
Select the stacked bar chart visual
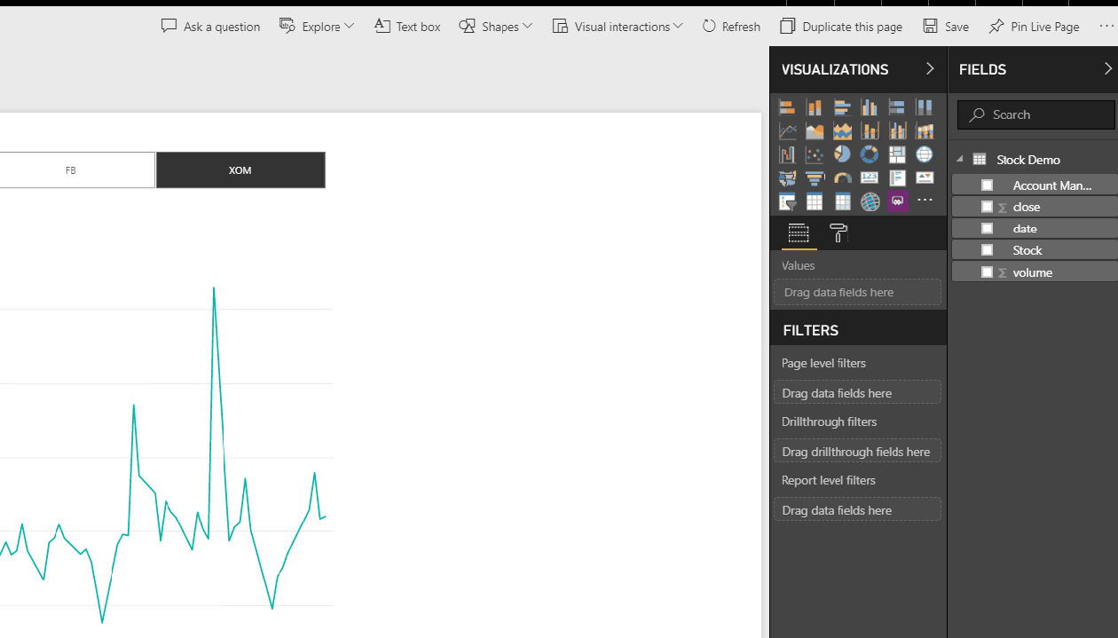[787, 107]
